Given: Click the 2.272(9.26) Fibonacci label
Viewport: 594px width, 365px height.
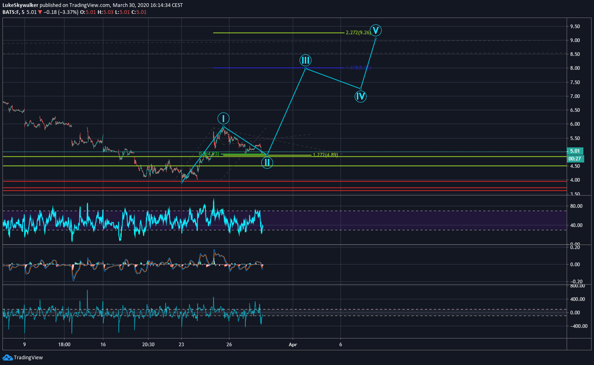Looking at the screenshot, I should (358, 33).
